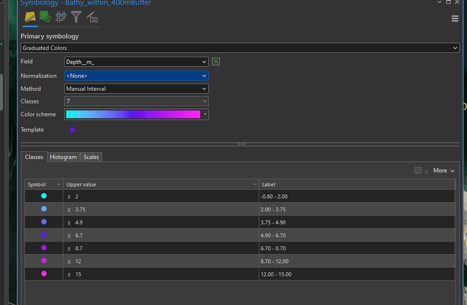Click the magenta symbol for class ≤ 15
Image resolution: width=467 pixels, height=305 pixels.
pyautogui.click(x=44, y=274)
